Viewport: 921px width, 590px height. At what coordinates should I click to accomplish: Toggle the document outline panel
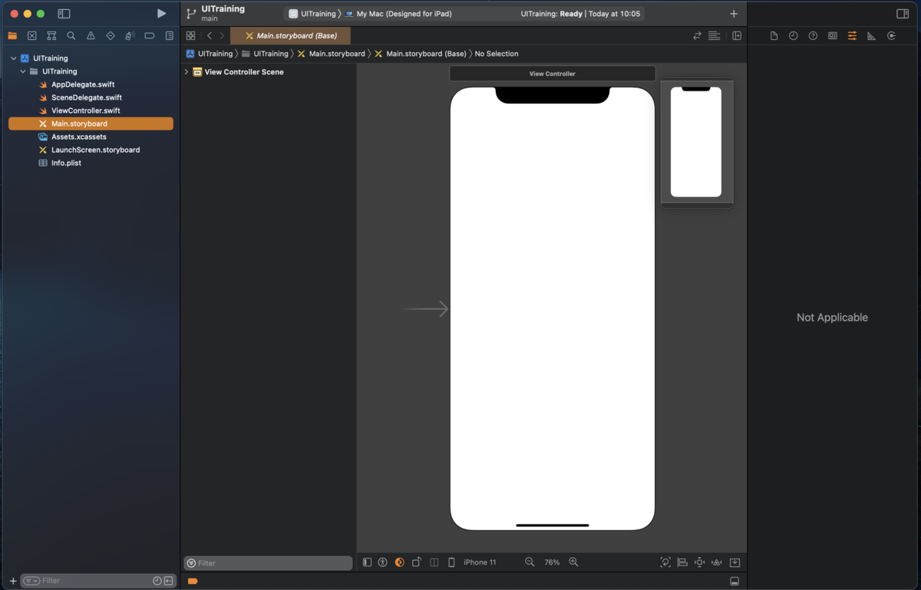coord(367,562)
